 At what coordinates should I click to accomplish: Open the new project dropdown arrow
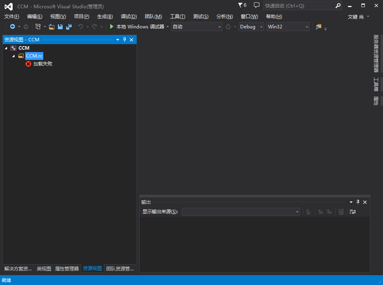(45, 27)
